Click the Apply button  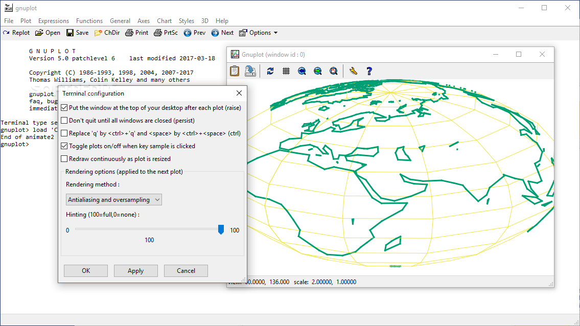[x=136, y=270]
